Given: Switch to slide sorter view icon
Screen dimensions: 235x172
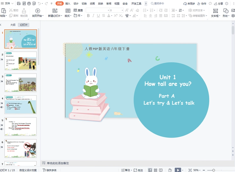Looking at the screenshot, I should point(155,170).
